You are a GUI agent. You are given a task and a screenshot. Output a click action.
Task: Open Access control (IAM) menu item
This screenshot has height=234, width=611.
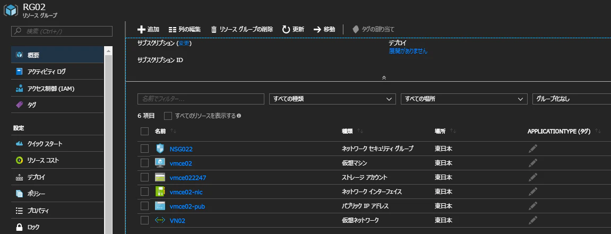pyautogui.click(x=57, y=89)
